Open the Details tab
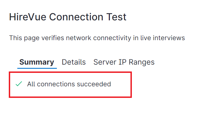Viewport: 203px width, 113px height. click(74, 62)
